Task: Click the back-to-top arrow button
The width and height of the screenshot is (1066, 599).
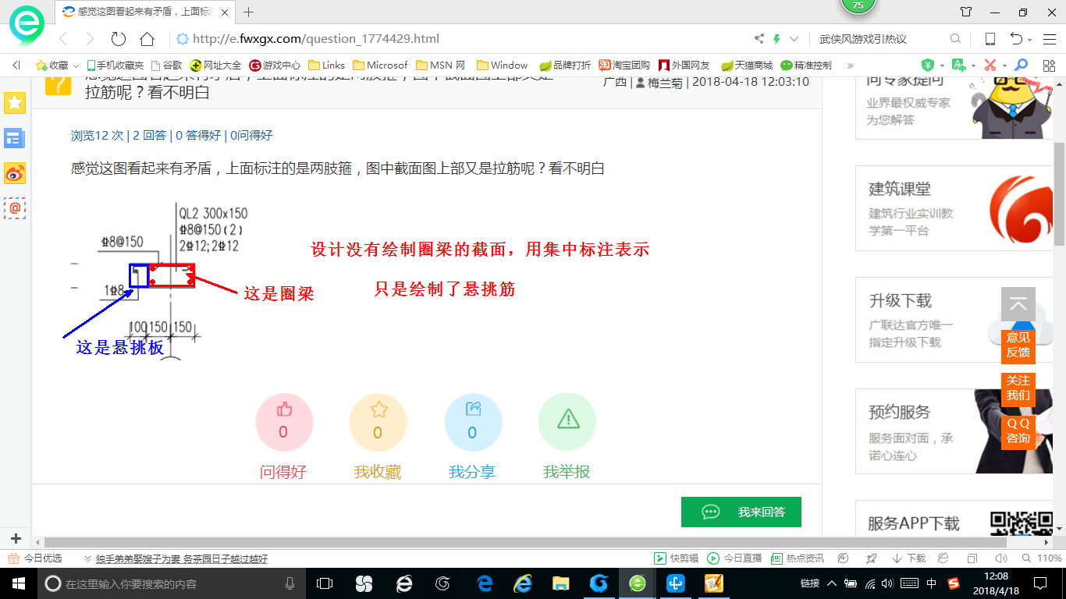Action: pos(1018,305)
